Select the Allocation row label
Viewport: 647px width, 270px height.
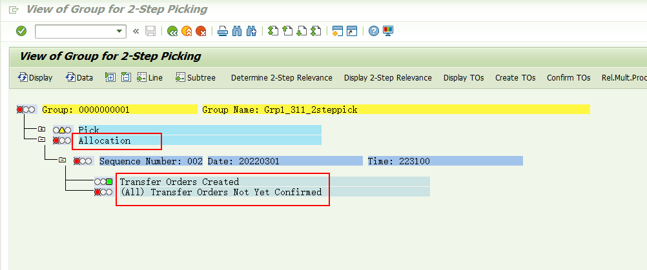coord(105,140)
